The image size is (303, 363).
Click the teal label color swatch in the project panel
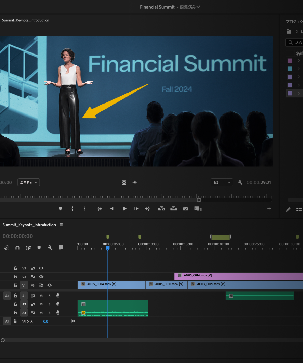(x=290, y=69)
